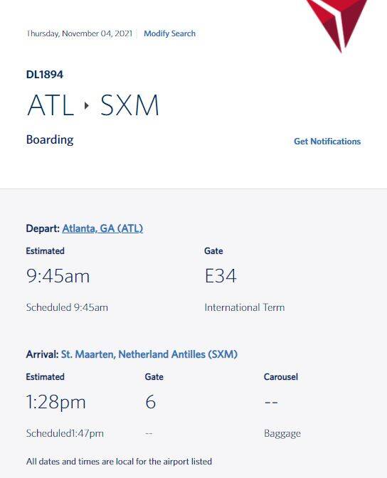Click the International Term terminal label
The height and width of the screenshot is (478, 387).
[245, 307]
